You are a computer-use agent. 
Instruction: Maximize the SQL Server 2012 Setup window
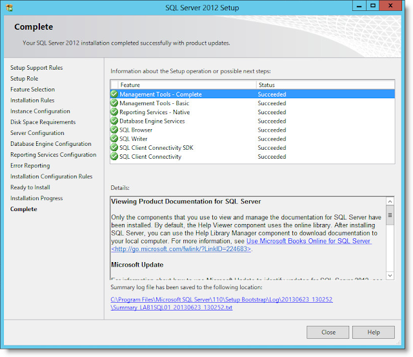point(373,6)
